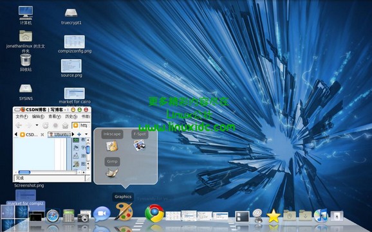Image resolution: width=372 pixels, height=232 pixels.
Task: Start the video chat bubble app
Action: click(x=102, y=214)
